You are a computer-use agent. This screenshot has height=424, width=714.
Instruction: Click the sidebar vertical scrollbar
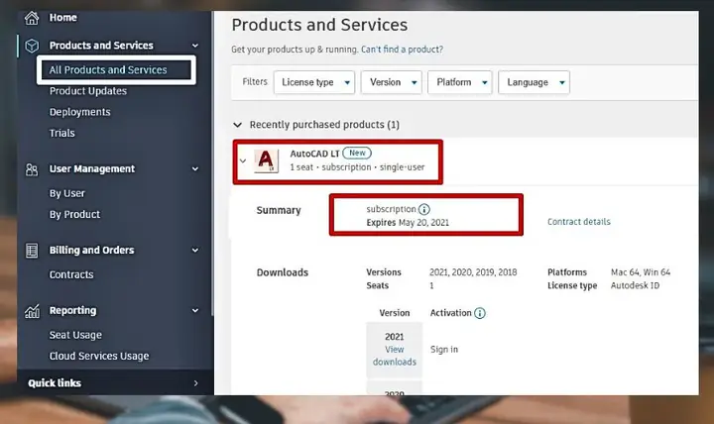pos(212,163)
